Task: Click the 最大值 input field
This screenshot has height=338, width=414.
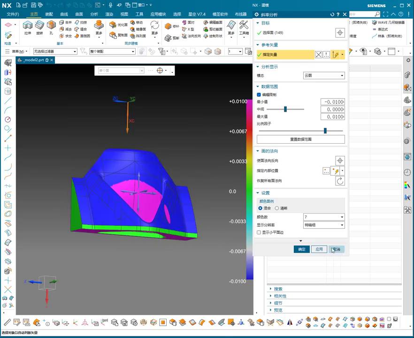Action: click(332, 116)
